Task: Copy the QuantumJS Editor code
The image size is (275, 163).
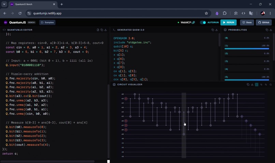Action: click(102, 30)
